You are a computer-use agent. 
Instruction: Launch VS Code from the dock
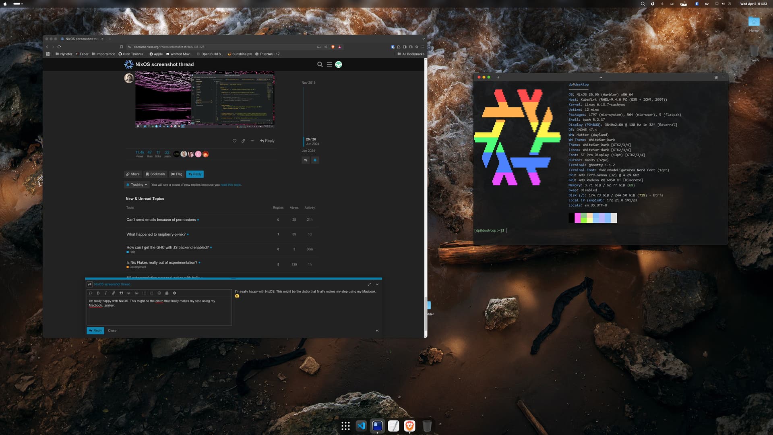point(361,425)
